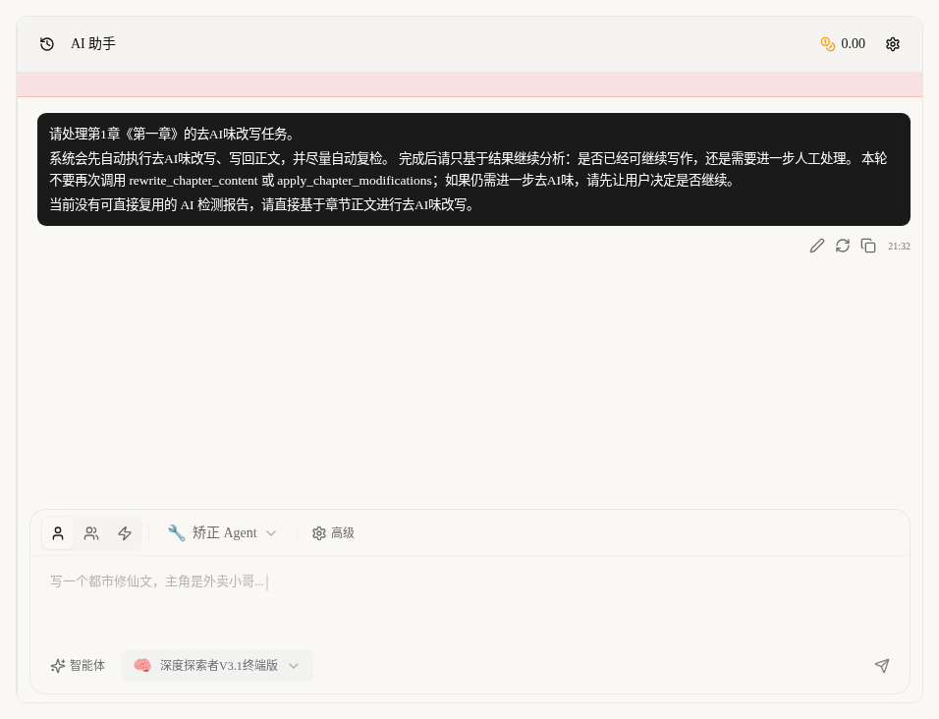Viewport: 939px width, 719px height.
Task: Click the brain icon in the model selector
Action: click(142, 666)
